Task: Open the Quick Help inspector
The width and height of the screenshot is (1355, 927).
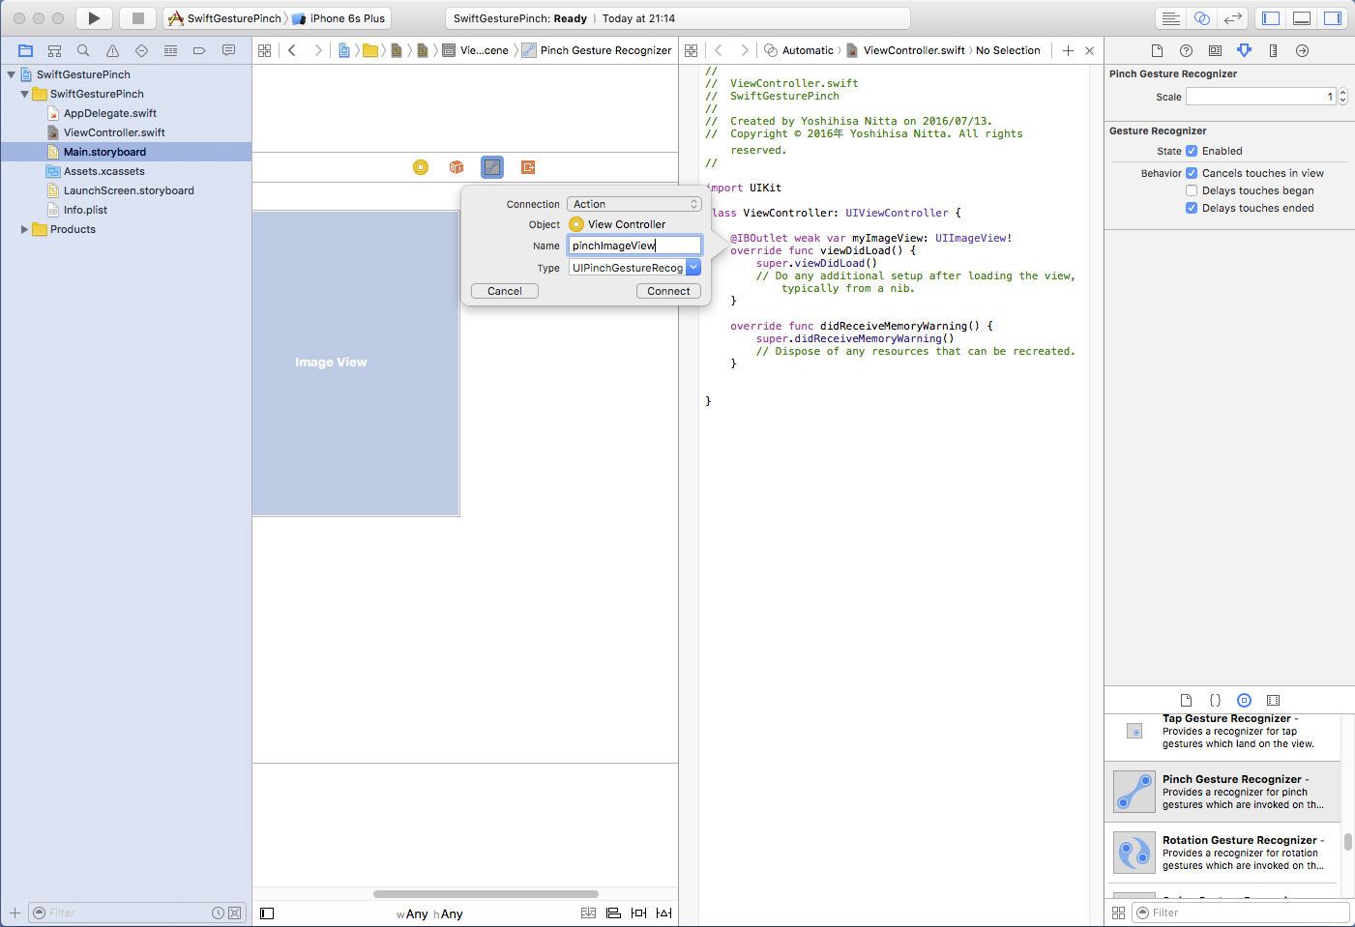Action: pyautogui.click(x=1186, y=50)
